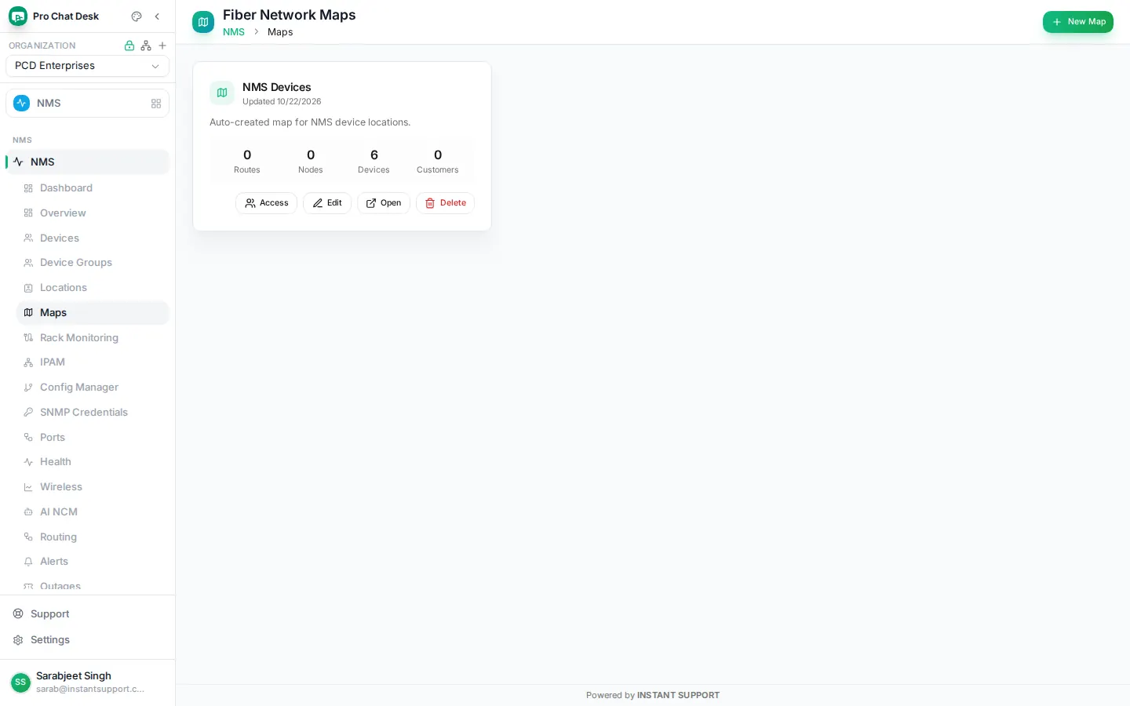Navigate to Device Groups

[x=93, y=263]
